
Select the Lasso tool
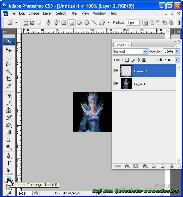click(9, 64)
